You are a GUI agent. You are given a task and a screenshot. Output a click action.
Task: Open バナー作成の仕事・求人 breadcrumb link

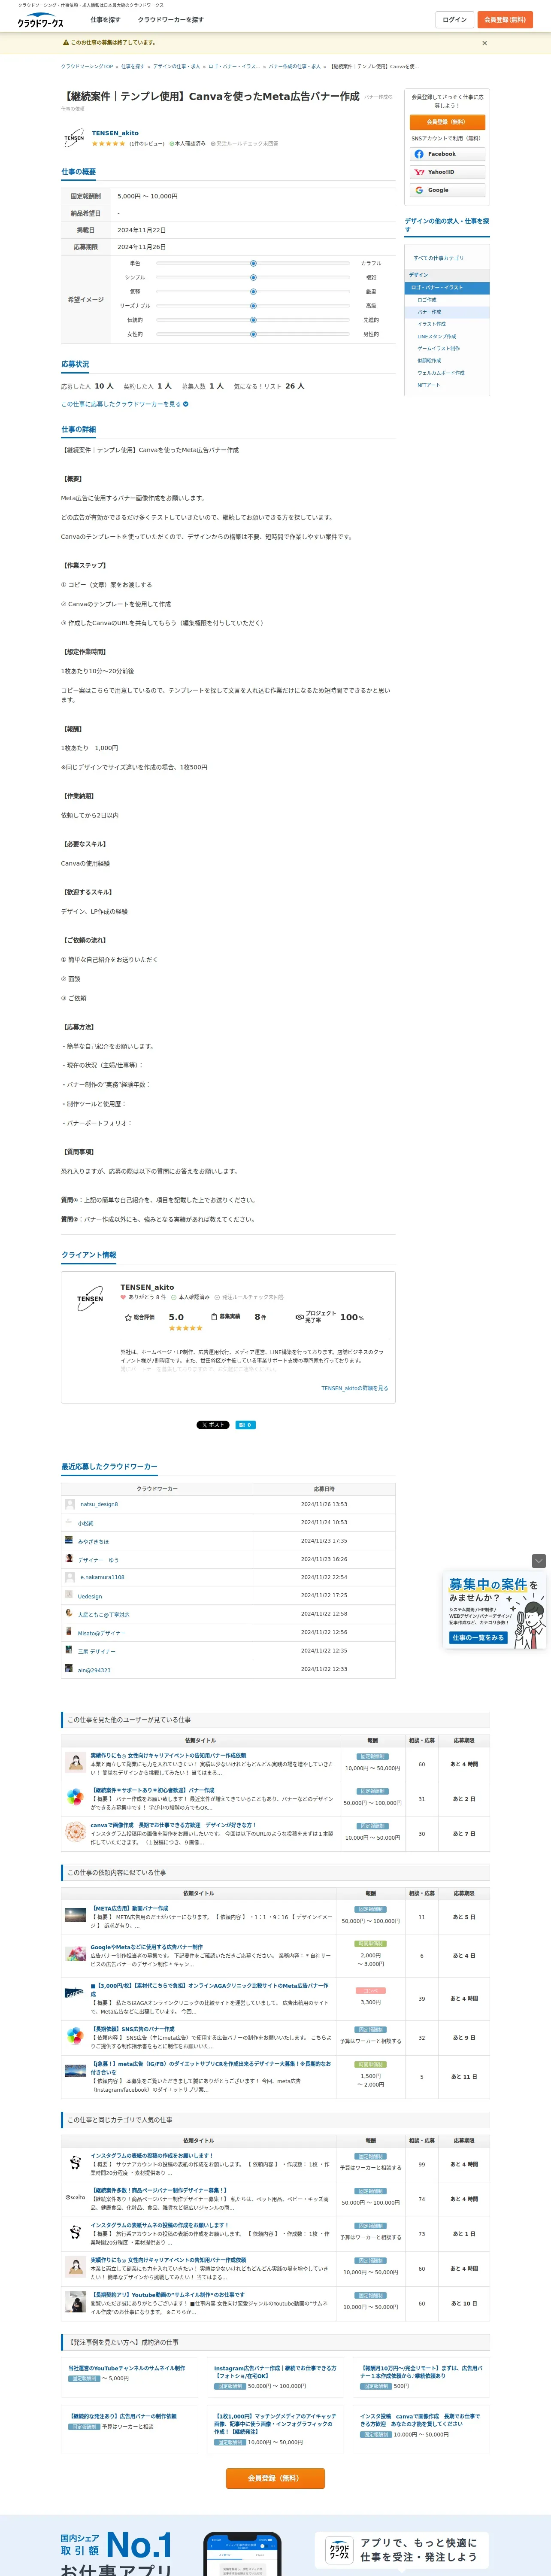click(x=295, y=67)
